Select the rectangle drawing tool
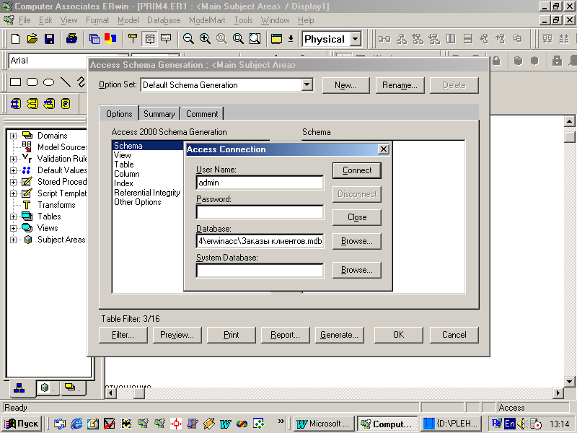Image resolution: width=577 pixels, height=433 pixels. 15,82
